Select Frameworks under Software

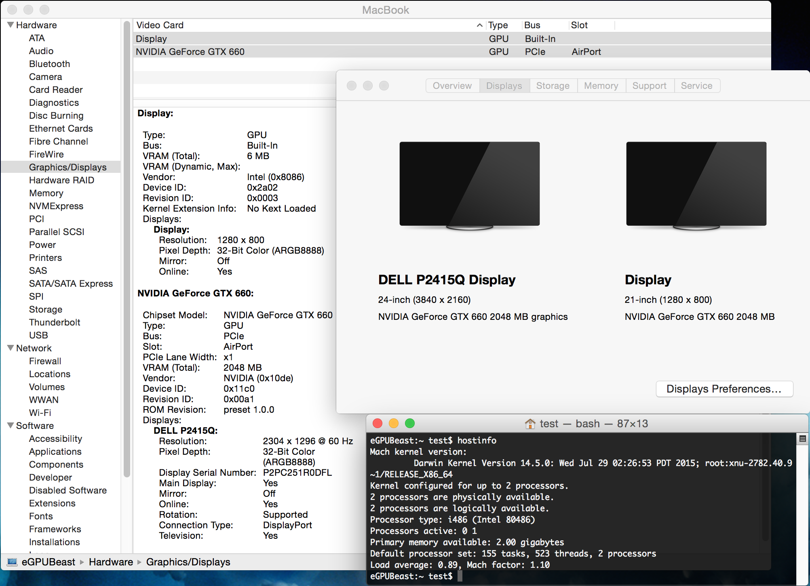pyautogui.click(x=55, y=529)
